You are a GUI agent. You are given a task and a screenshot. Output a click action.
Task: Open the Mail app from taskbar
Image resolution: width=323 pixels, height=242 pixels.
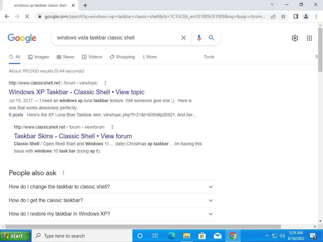tap(218, 236)
